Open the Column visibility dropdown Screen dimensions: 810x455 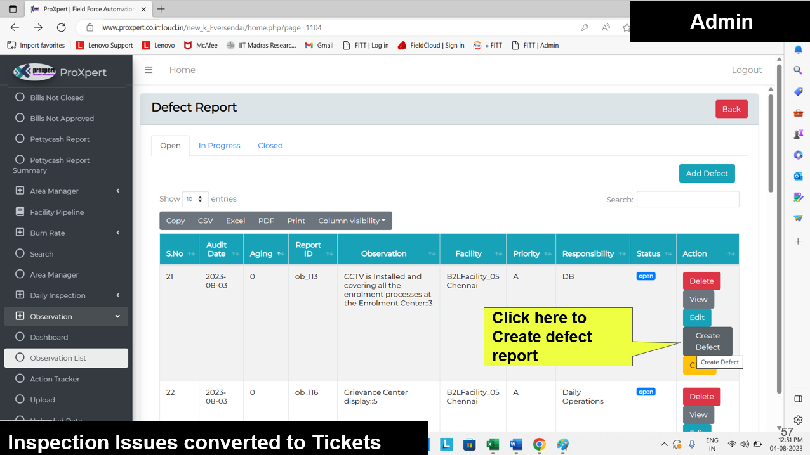[x=352, y=221]
